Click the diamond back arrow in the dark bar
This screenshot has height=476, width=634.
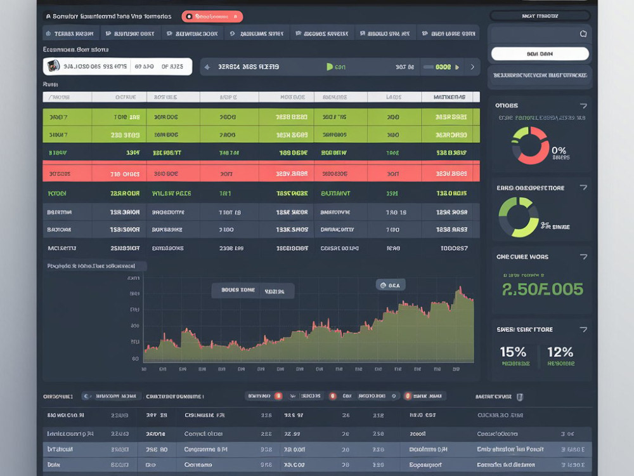click(x=207, y=67)
